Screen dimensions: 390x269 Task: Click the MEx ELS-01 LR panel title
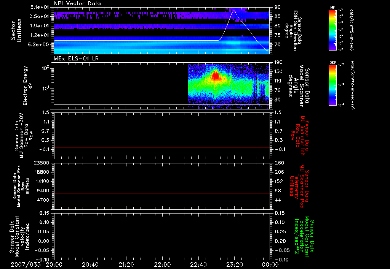(76, 59)
